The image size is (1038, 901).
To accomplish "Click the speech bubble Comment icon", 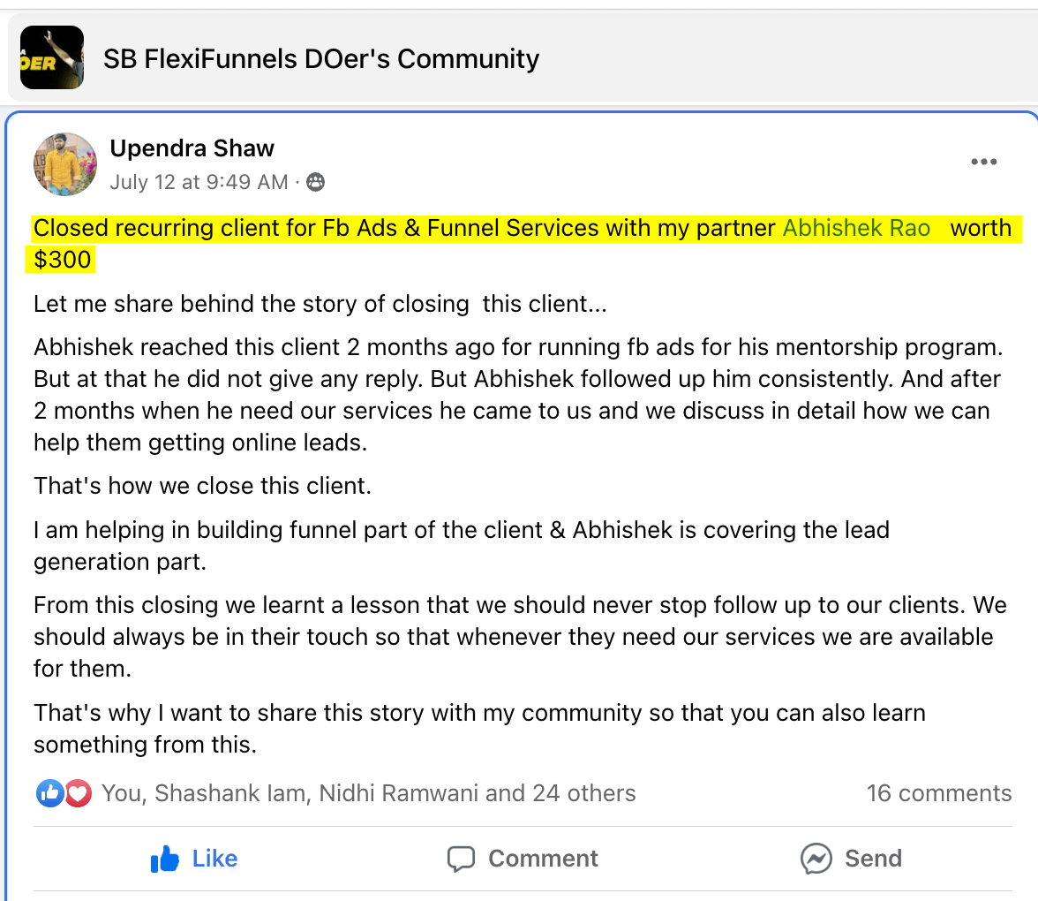I will pos(461,859).
